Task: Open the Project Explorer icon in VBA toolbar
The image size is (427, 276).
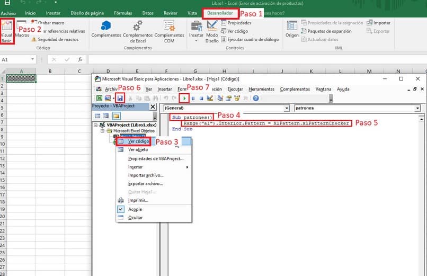Action: tap(220, 98)
